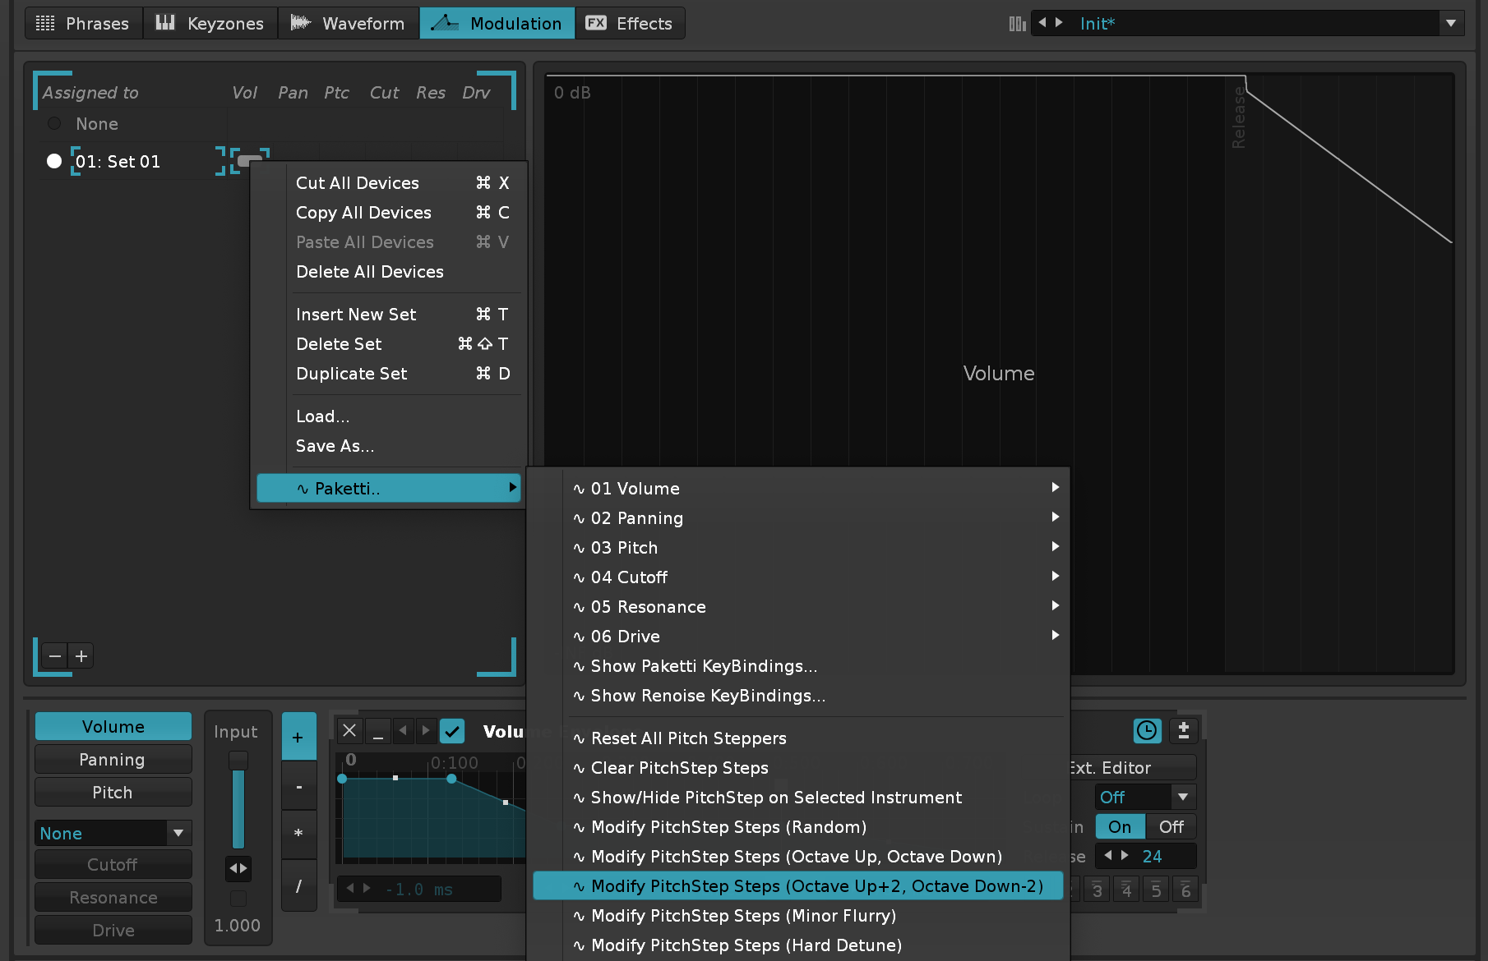Click the plus button to add modulation set
1488x961 pixels.
pos(81,655)
